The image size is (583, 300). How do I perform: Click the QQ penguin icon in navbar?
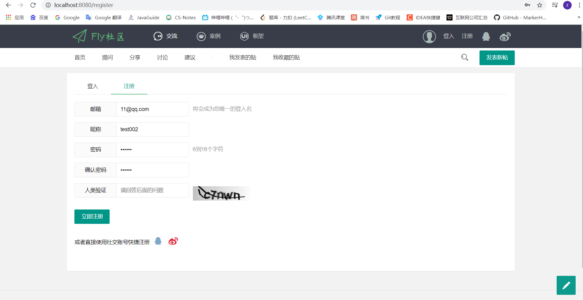pyautogui.click(x=486, y=36)
